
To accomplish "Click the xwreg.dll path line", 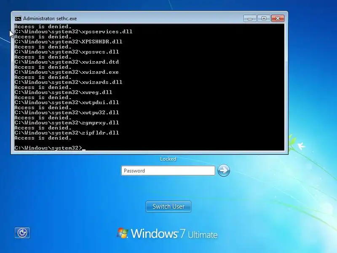I will (64, 92).
